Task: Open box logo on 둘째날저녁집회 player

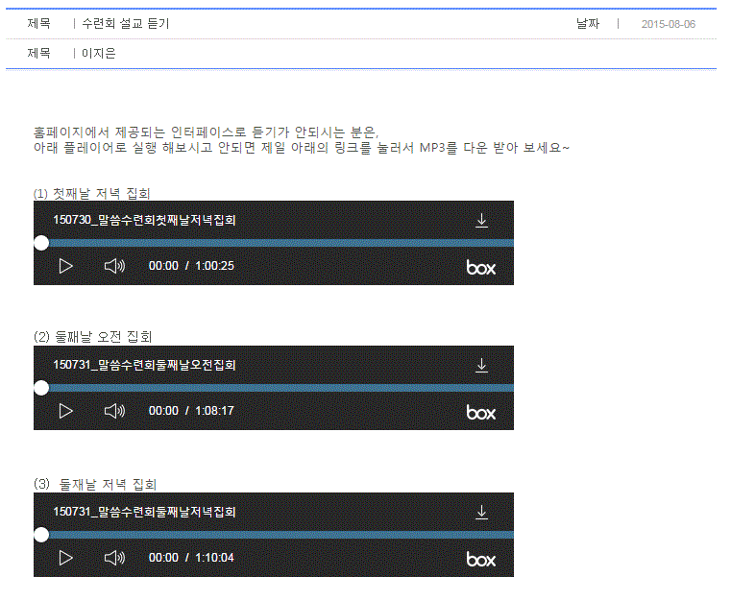Action: pos(480,559)
